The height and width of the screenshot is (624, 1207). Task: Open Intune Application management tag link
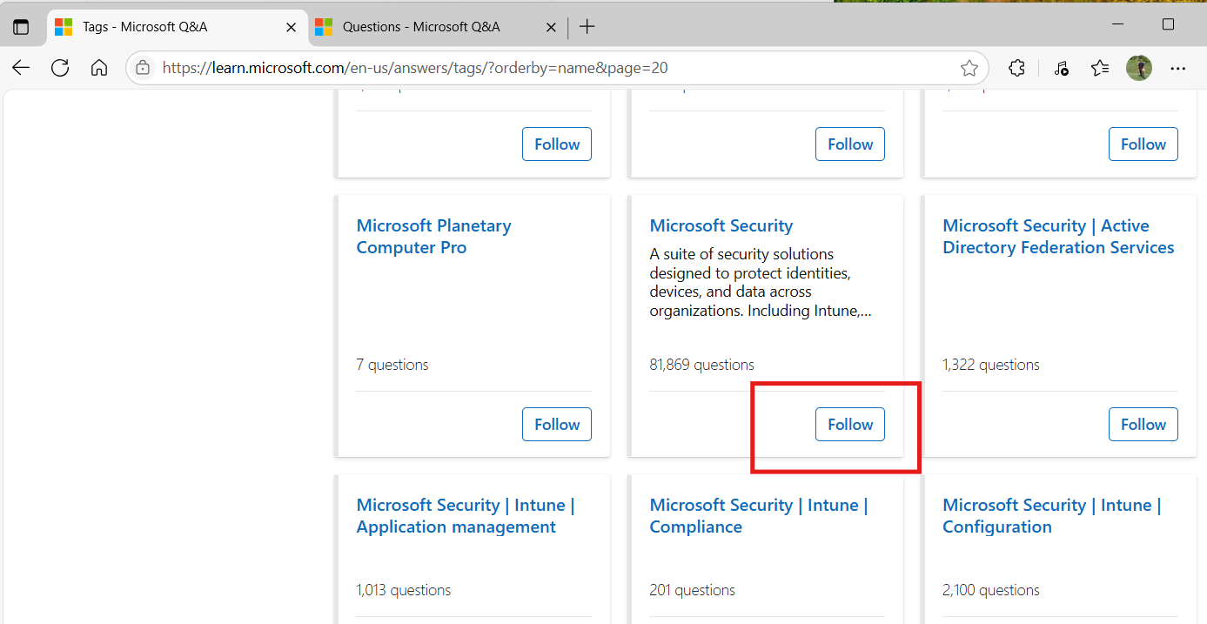coord(466,516)
